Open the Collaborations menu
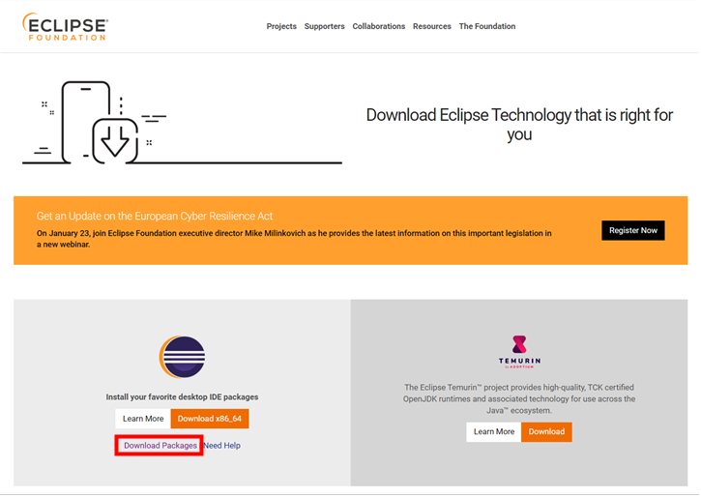Image resolution: width=701 pixels, height=497 pixels. tap(379, 26)
